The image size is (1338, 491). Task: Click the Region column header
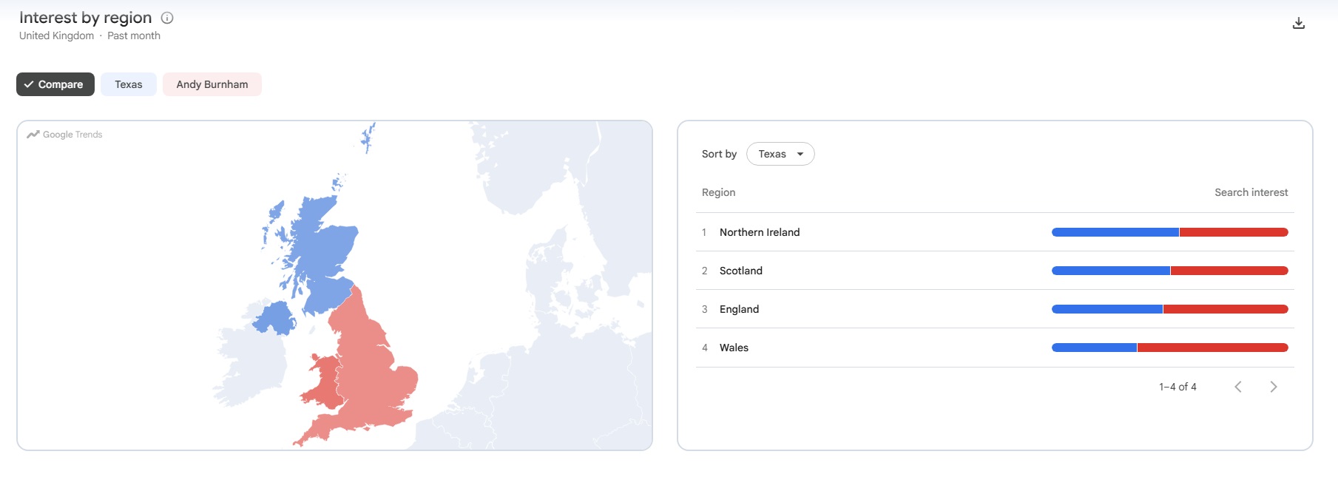point(718,192)
